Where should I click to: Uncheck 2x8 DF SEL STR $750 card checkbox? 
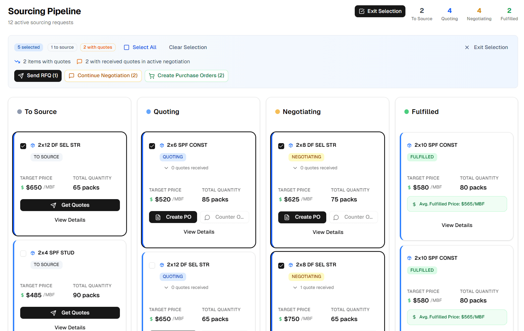[281, 266]
